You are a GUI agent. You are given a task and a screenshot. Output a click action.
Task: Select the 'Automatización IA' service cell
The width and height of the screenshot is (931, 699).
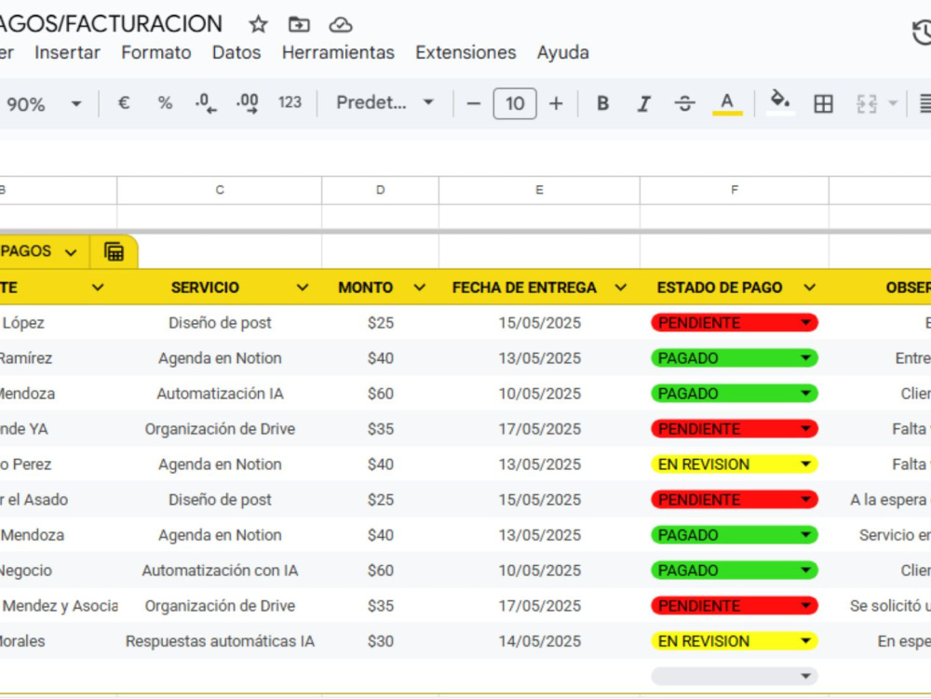tap(220, 394)
